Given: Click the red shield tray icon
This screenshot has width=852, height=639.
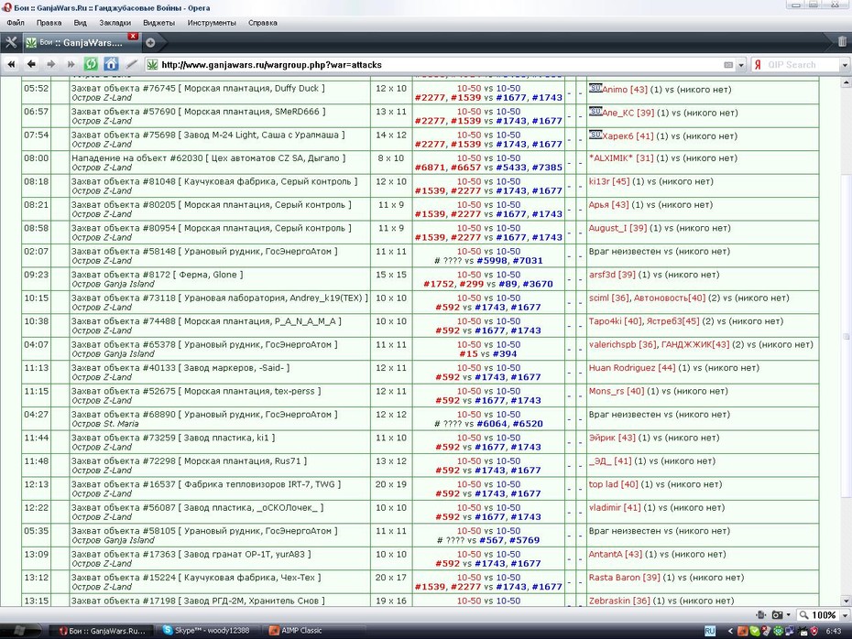Looking at the screenshot, I should tap(814, 631).
